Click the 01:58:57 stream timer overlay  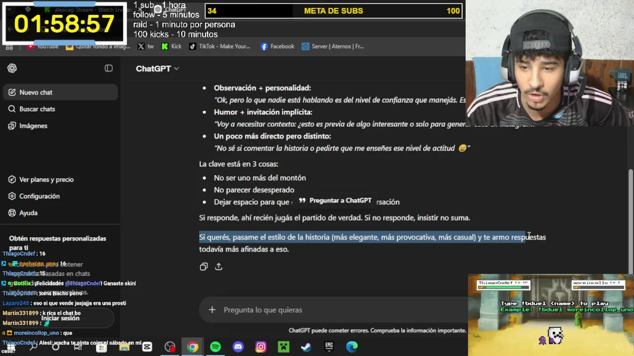63,23
